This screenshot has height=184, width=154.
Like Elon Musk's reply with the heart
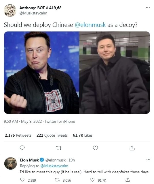click(92, 180)
